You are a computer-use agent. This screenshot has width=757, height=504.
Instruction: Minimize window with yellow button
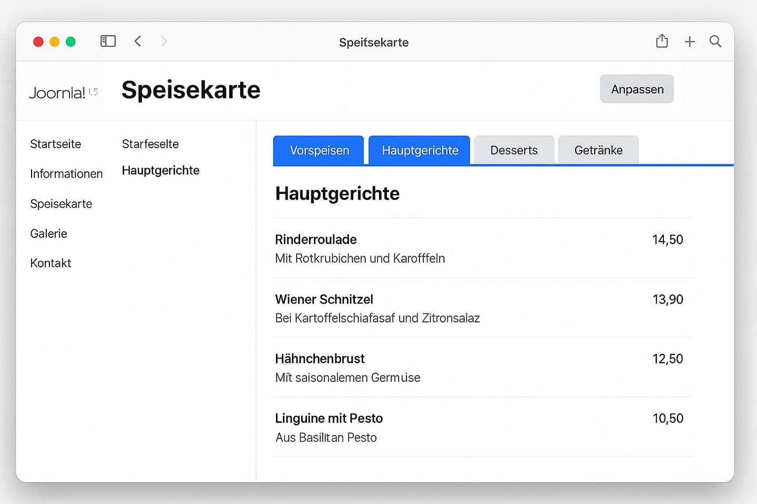pos(55,41)
